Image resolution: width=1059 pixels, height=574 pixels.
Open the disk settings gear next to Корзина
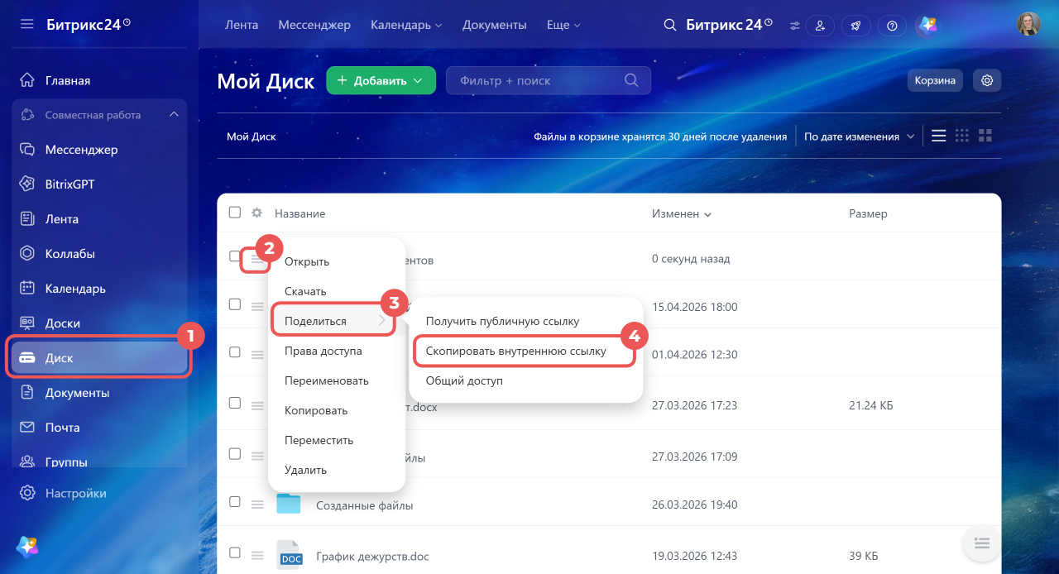pos(986,80)
